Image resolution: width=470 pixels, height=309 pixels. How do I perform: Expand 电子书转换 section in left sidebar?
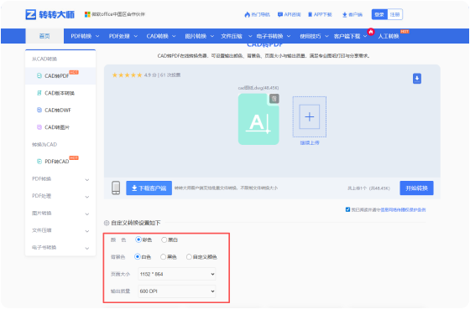(60, 247)
